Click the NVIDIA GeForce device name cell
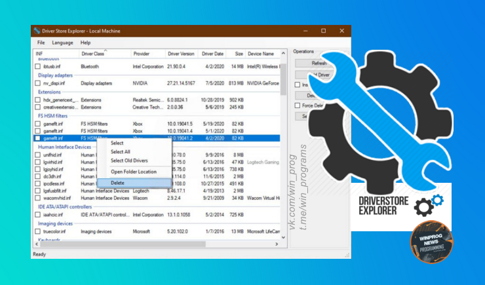The width and height of the screenshot is (485, 285). pyautogui.click(x=263, y=83)
